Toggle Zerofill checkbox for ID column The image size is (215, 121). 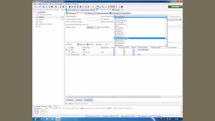tap(134, 50)
